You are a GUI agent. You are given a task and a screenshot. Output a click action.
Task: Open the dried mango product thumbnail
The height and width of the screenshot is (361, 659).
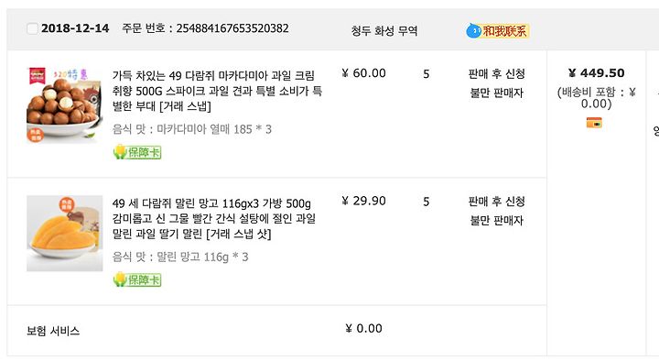(65, 233)
